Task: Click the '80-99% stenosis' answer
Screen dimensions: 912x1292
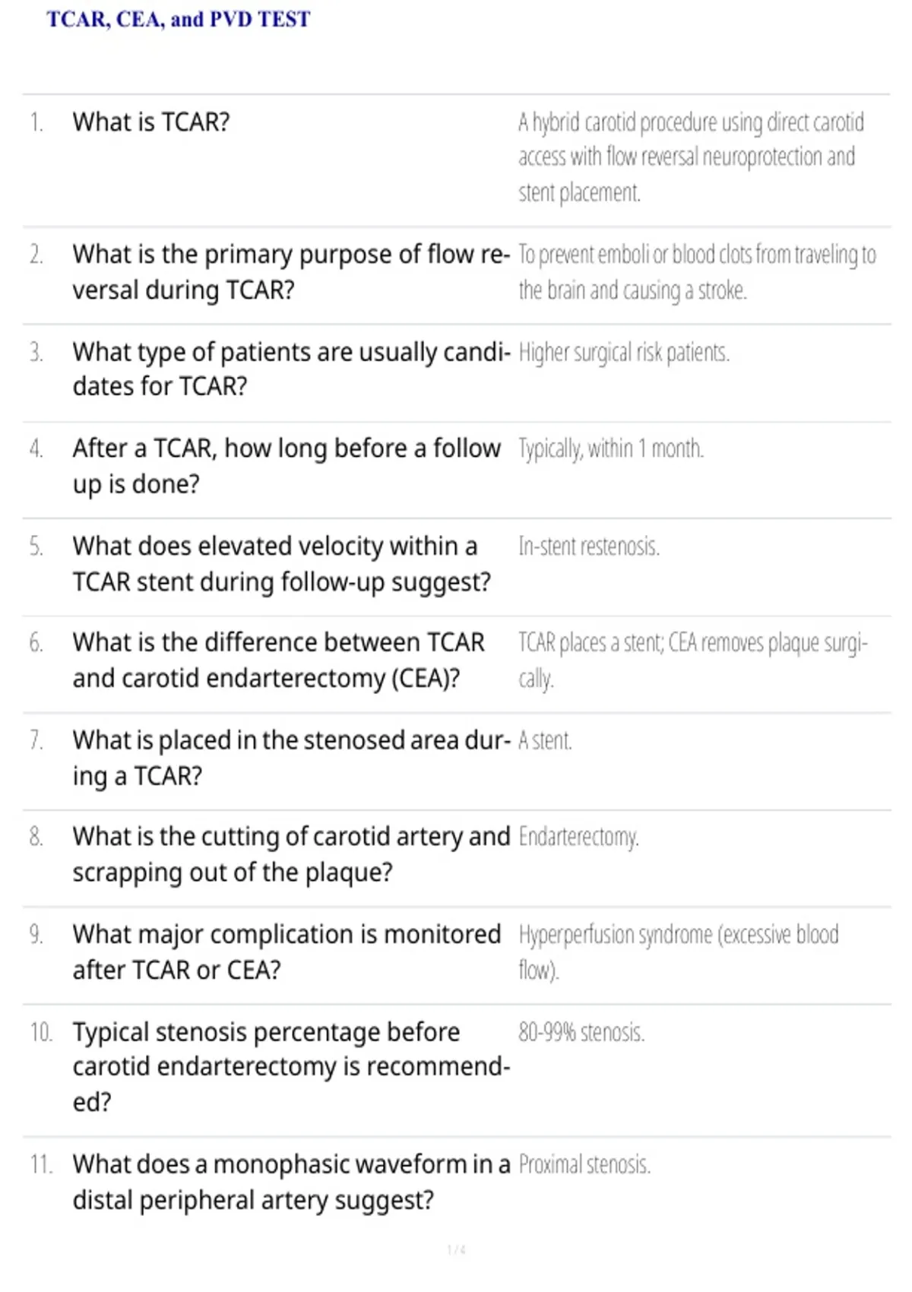Action: point(581,1032)
